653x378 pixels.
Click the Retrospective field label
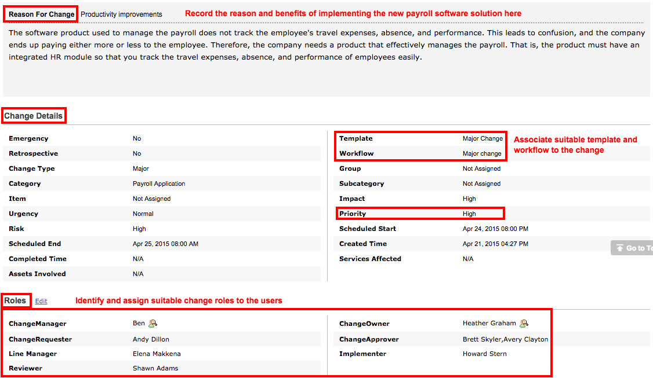pyautogui.click(x=33, y=153)
